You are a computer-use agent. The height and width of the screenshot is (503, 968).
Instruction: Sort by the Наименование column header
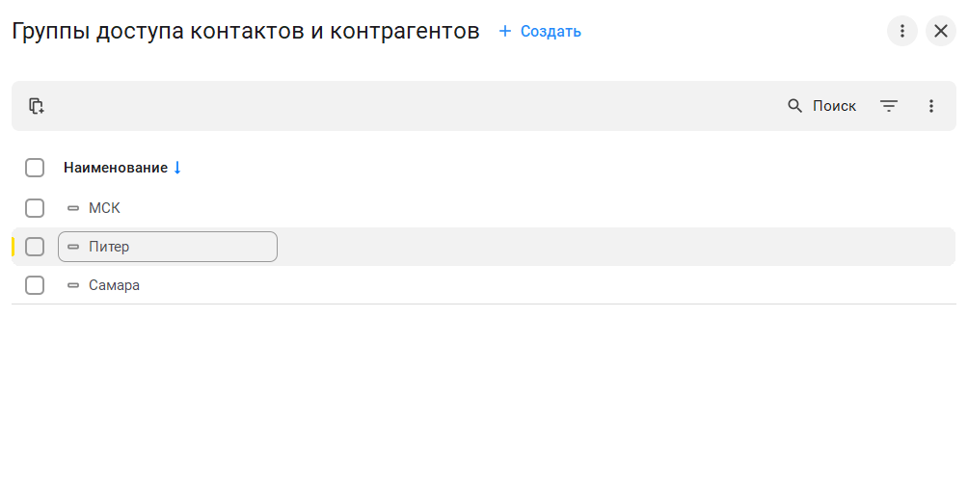pyautogui.click(x=116, y=168)
